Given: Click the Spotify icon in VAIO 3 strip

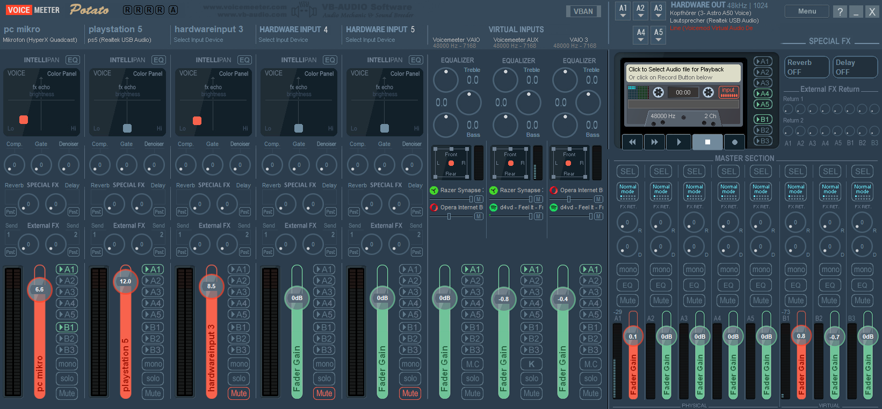Looking at the screenshot, I should click(554, 207).
